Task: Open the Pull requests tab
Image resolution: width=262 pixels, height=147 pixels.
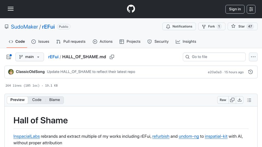Action: pos(71,41)
